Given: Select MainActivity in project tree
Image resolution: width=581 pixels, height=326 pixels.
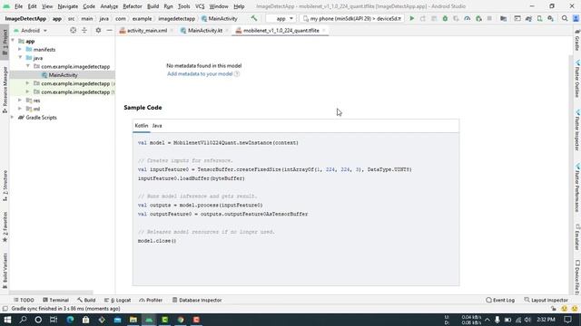Looking at the screenshot, I should 63,75.
